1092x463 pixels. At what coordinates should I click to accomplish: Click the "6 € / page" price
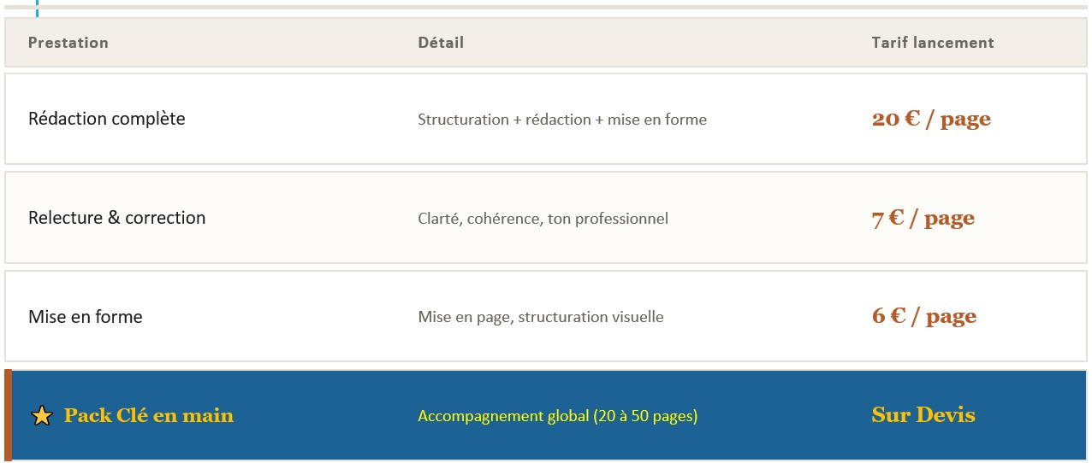point(923,316)
